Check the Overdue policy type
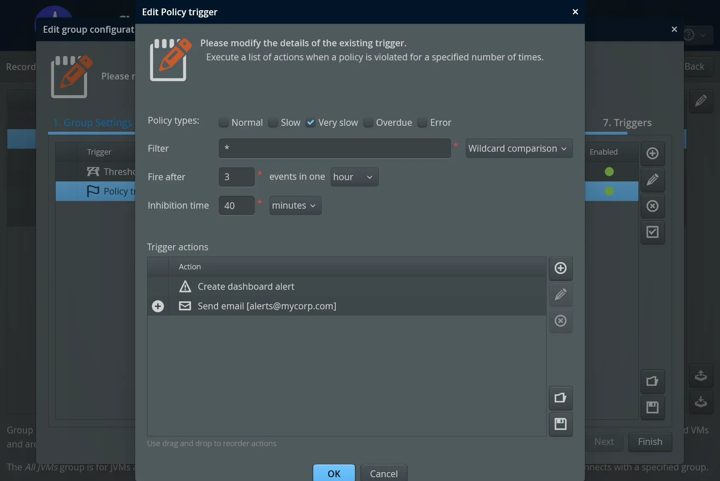The width and height of the screenshot is (720, 481). tap(368, 122)
